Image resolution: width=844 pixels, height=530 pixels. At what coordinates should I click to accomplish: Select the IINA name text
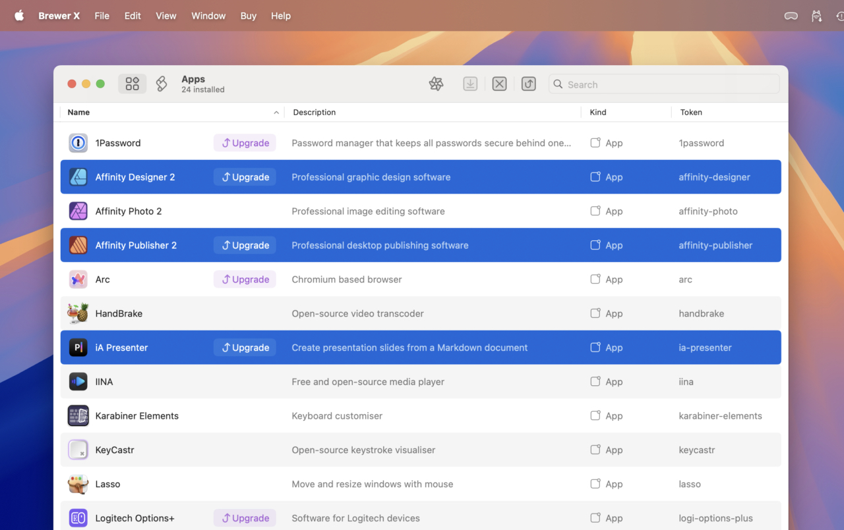[x=104, y=382]
